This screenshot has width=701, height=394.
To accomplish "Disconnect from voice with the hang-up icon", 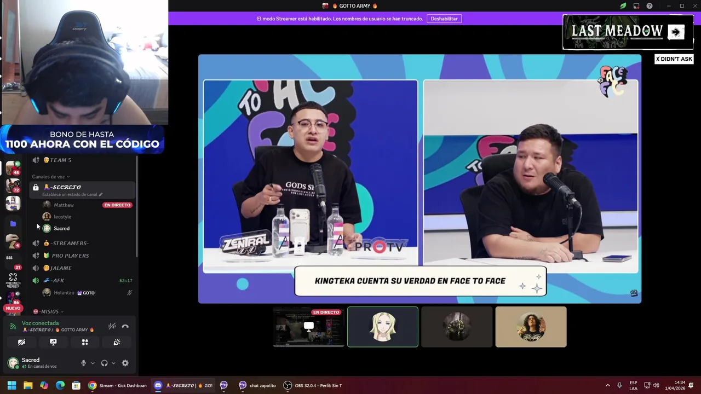I will (x=125, y=326).
